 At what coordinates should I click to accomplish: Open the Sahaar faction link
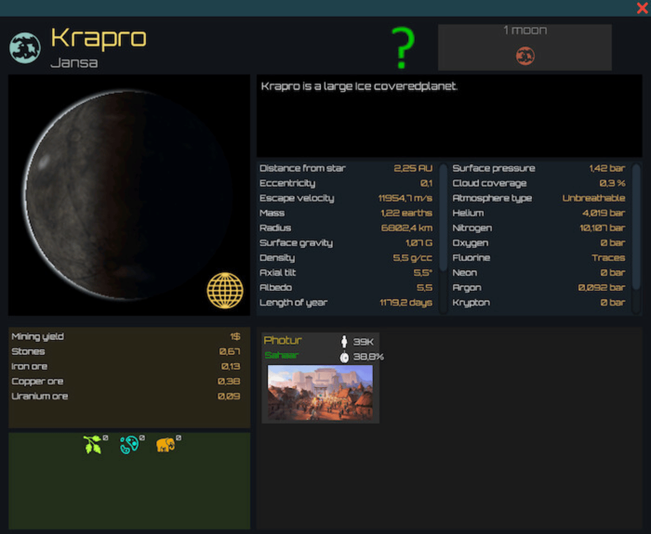(281, 355)
